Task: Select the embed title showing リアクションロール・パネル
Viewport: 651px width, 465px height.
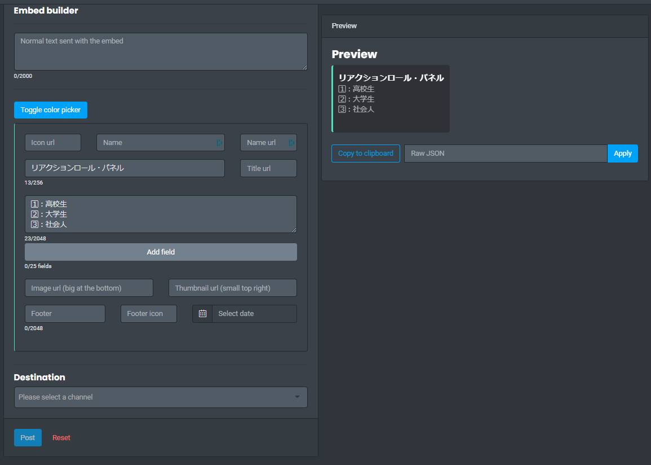Action: (124, 168)
